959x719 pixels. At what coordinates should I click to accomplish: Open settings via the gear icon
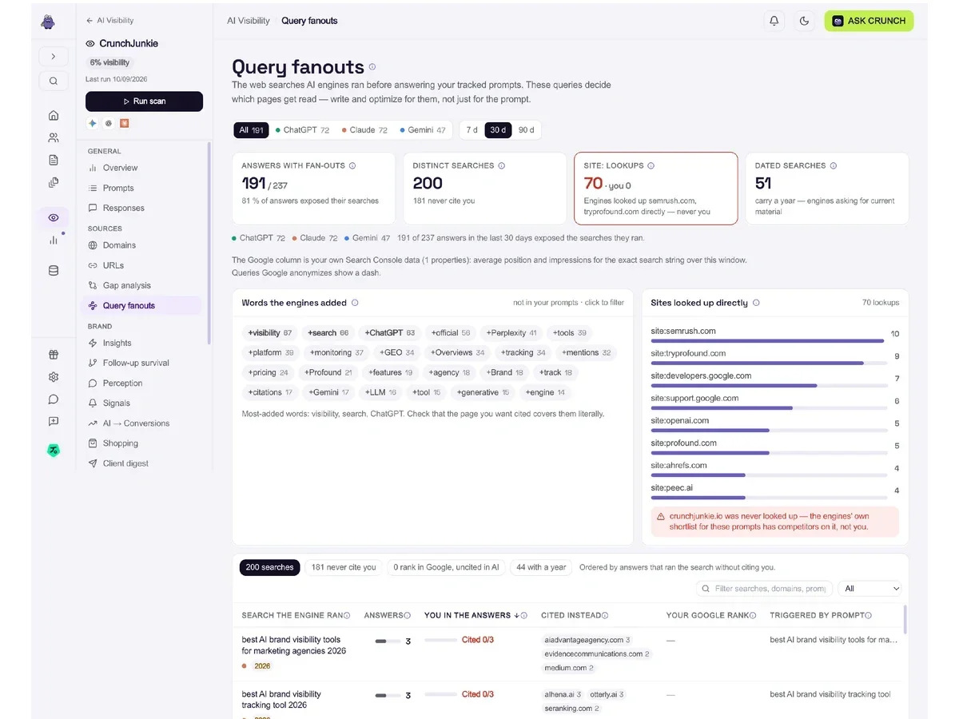(x=54, y=377)
